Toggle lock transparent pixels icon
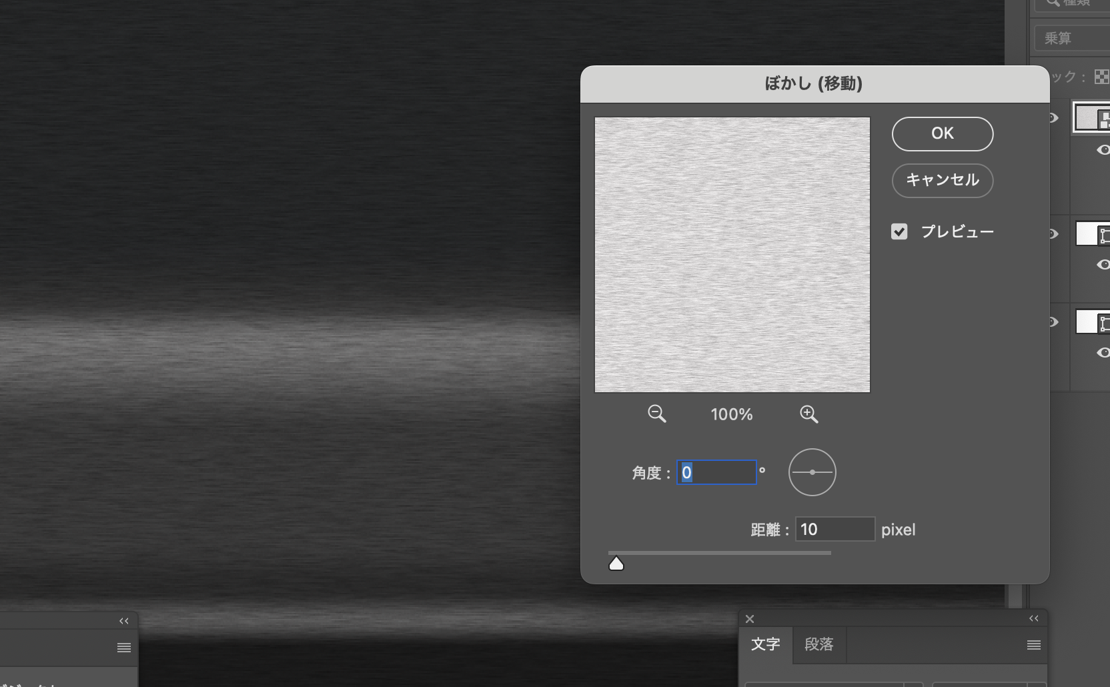1110x687 pixels. point(1101,77)
